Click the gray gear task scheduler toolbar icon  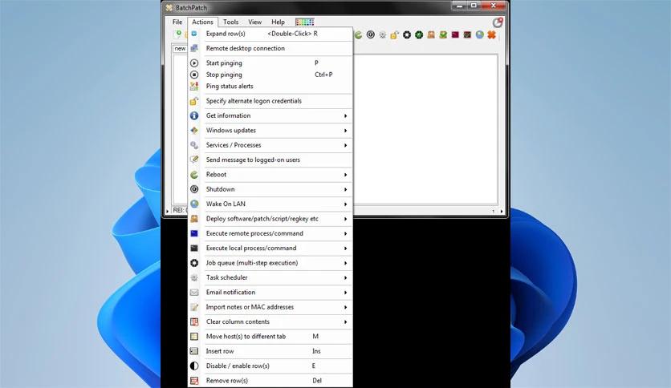click(x=383, y=35)
